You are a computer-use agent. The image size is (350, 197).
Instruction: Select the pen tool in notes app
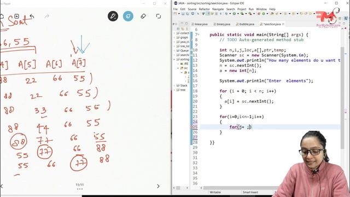click(x=113, y=16)
